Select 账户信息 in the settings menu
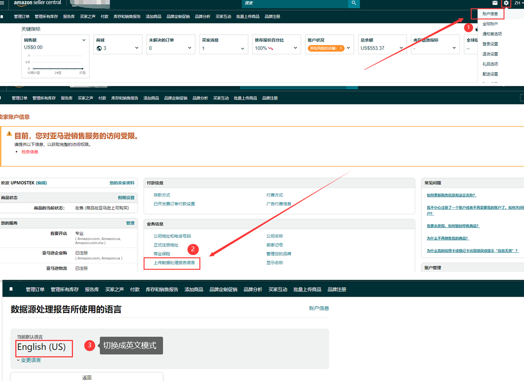This screenshot has width=524, height=381. (x=490, y=14)
